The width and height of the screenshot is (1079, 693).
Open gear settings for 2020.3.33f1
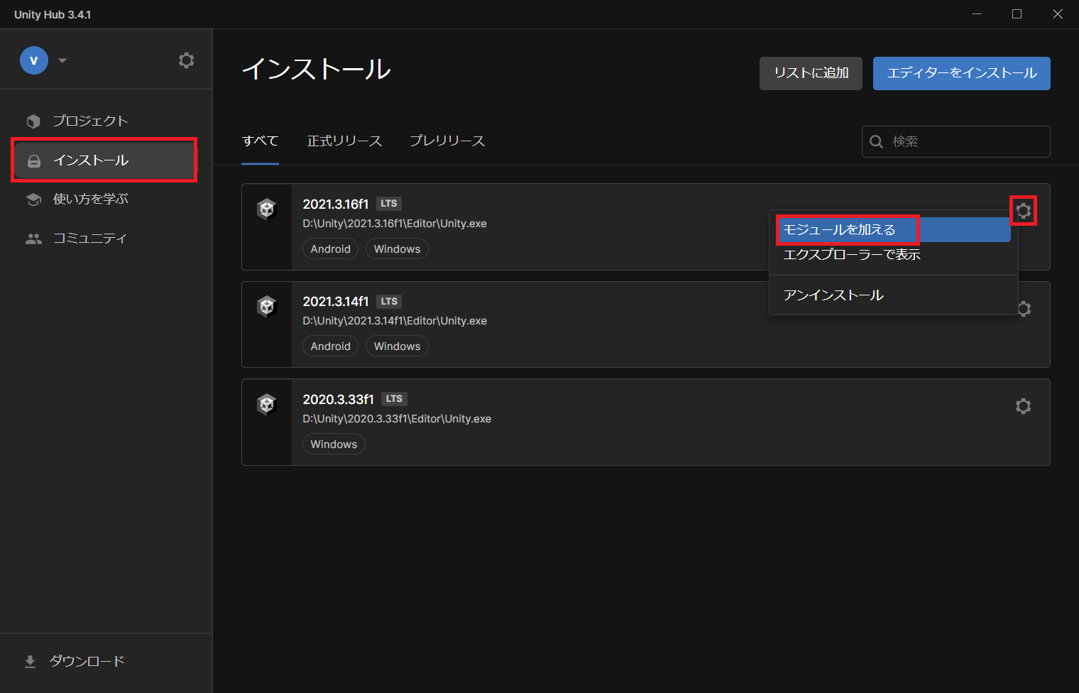click(1023, 406)
